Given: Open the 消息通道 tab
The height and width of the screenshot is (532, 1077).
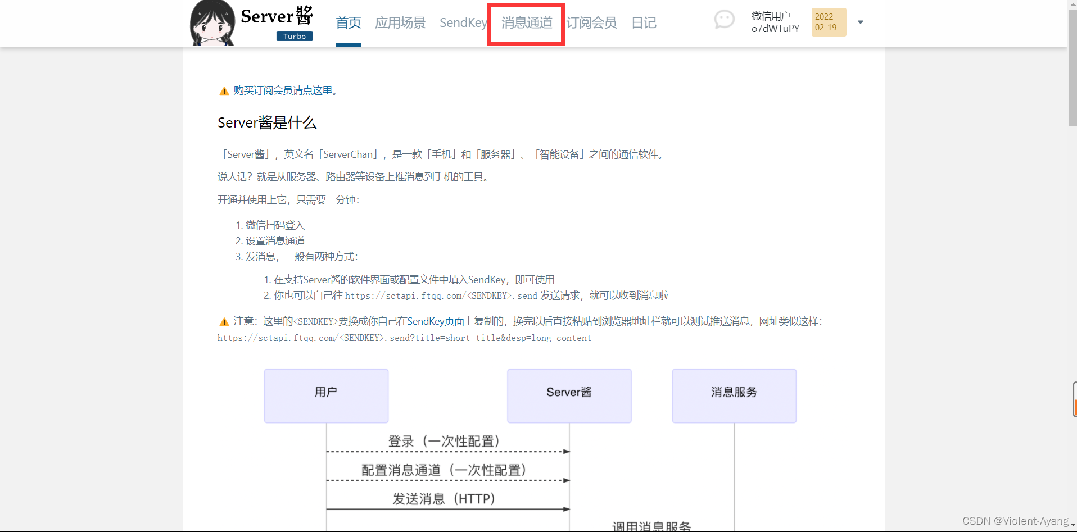Looking at the screenshot, I should point(527,22).
